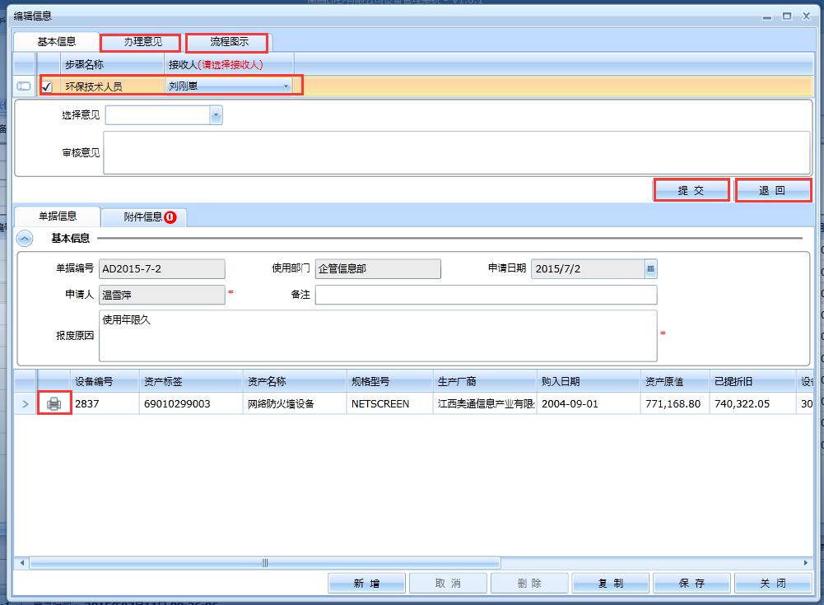Click the row arrow indicator for device 2837

[x=25, y=404]
